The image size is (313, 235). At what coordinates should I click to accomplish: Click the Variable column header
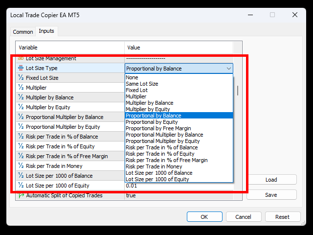coord(70,47)
